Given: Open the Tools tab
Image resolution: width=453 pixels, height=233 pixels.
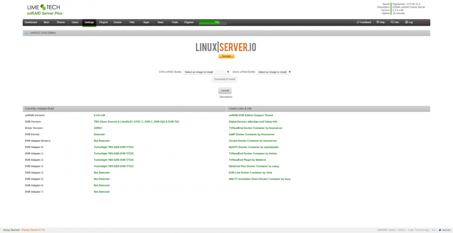Looking at the screenshot, I should [174, 22].
